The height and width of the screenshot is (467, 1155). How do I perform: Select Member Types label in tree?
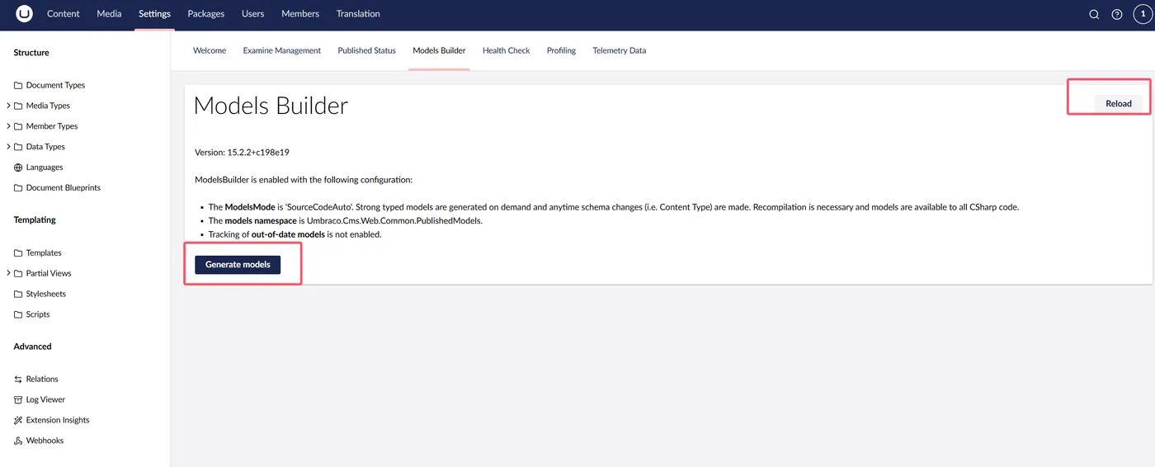click(52, 126)
